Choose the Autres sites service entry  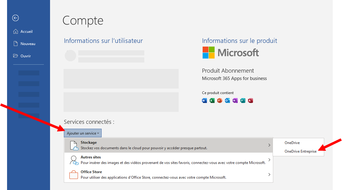[169, 160]
